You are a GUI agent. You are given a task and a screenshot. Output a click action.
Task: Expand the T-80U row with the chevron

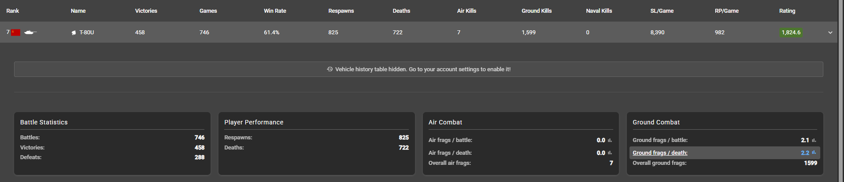[830, 33]
